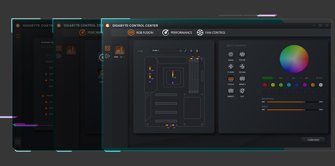
Task: Click the hex FFFFFF color field
Action: point(319,78)
